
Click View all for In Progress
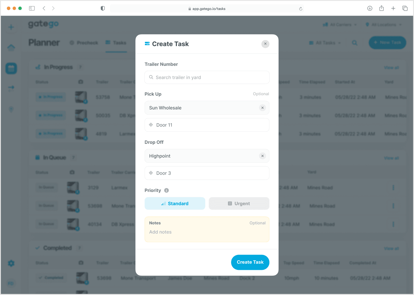click(391, 68)
